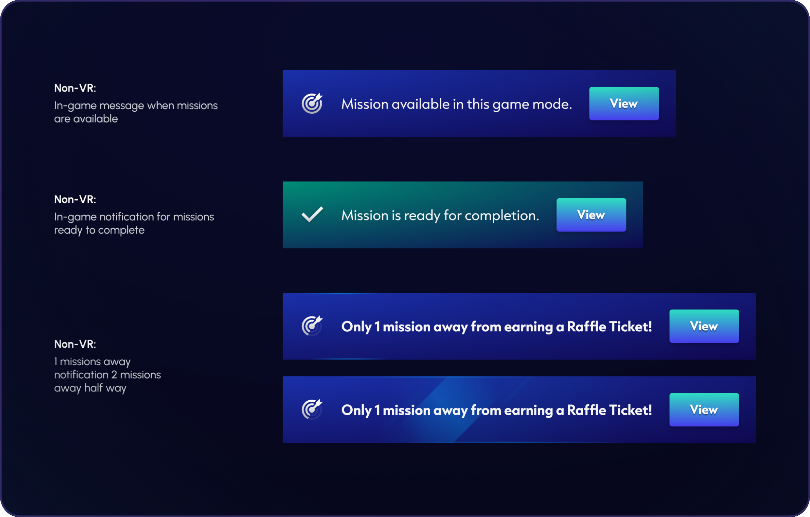Screen dimensions: 810x517
Task: Click 'Mission is ready for completion' message
Action: coord(440,215)
